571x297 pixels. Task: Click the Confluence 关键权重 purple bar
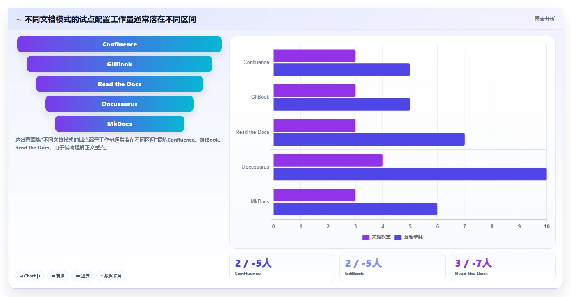point(314,55)
